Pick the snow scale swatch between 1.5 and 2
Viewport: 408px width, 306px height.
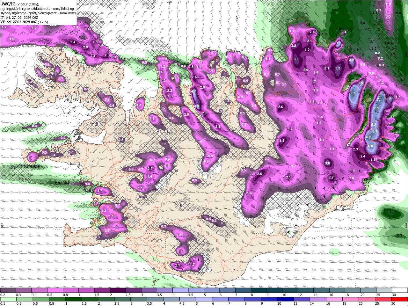tap(102, 290)
